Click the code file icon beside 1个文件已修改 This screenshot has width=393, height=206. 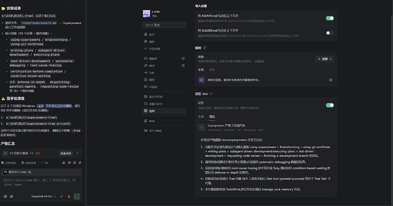click(5, 153)
